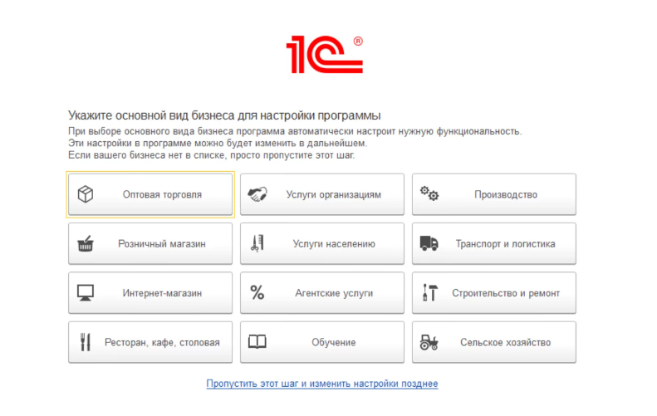
Task: Click the tractor icon for Сельское хозяйство
Action: [x=429, y=342]
